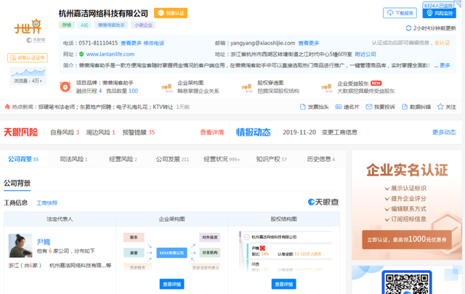
Task: Open 竞品数量 100 link
Action: (x=122, y=91)
